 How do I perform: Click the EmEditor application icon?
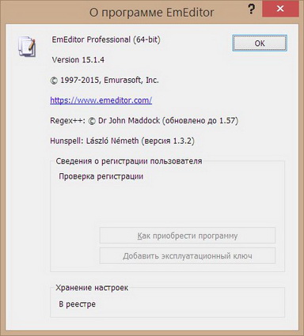(x=27, y=47)
